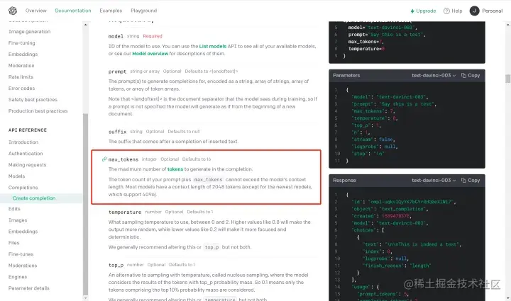The image size is (511, 301).
Task: Open Parameter details in the sidebar
Action: (29, 289)
